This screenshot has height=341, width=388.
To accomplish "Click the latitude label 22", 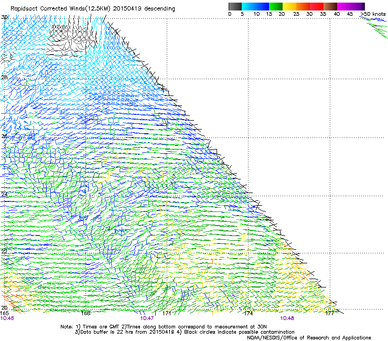I will (4, 251).
